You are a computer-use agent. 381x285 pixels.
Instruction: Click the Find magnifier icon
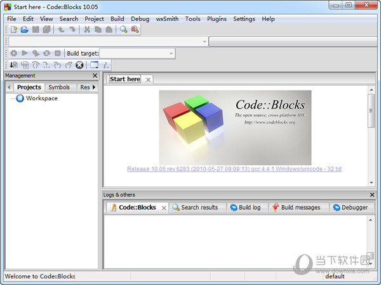click(x=123, y=30)
